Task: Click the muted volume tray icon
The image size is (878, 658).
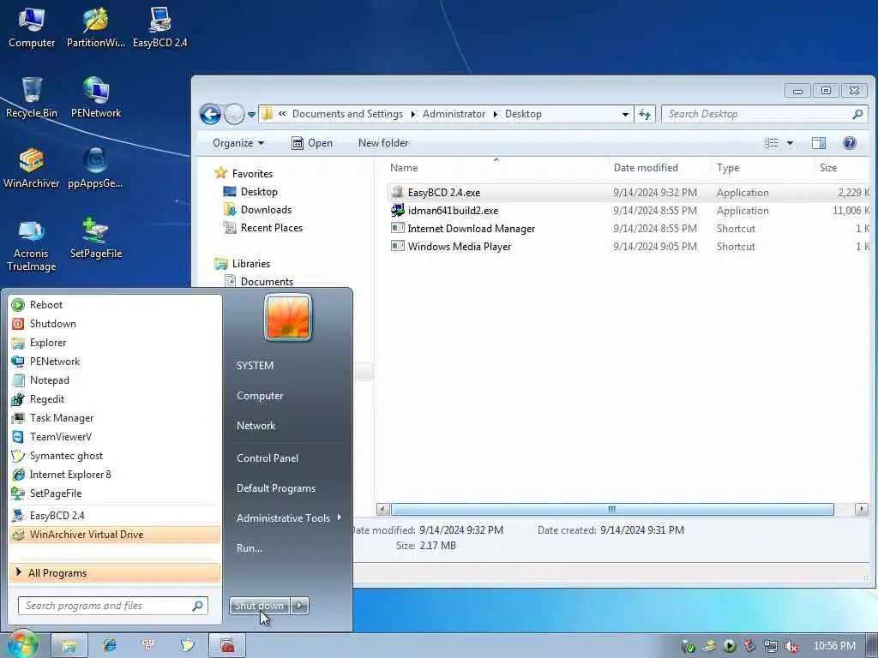Action: click(791, 646)
